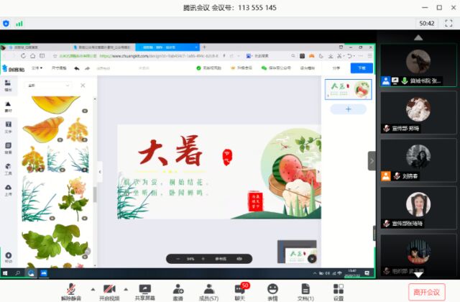Select the presenter's video tile at top
The image size is (460, 302).
tap(418, 65)
